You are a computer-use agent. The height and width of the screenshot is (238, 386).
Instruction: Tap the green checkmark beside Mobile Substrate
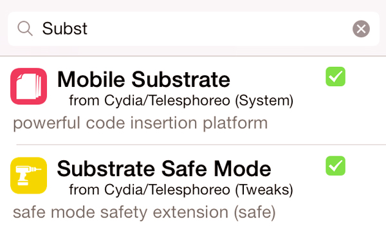click(335, 77)
